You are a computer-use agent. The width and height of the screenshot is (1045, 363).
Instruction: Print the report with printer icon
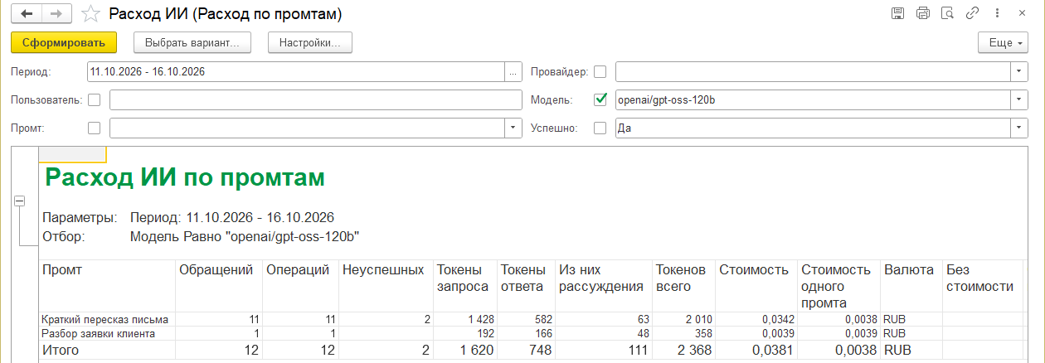pos(923,14)
